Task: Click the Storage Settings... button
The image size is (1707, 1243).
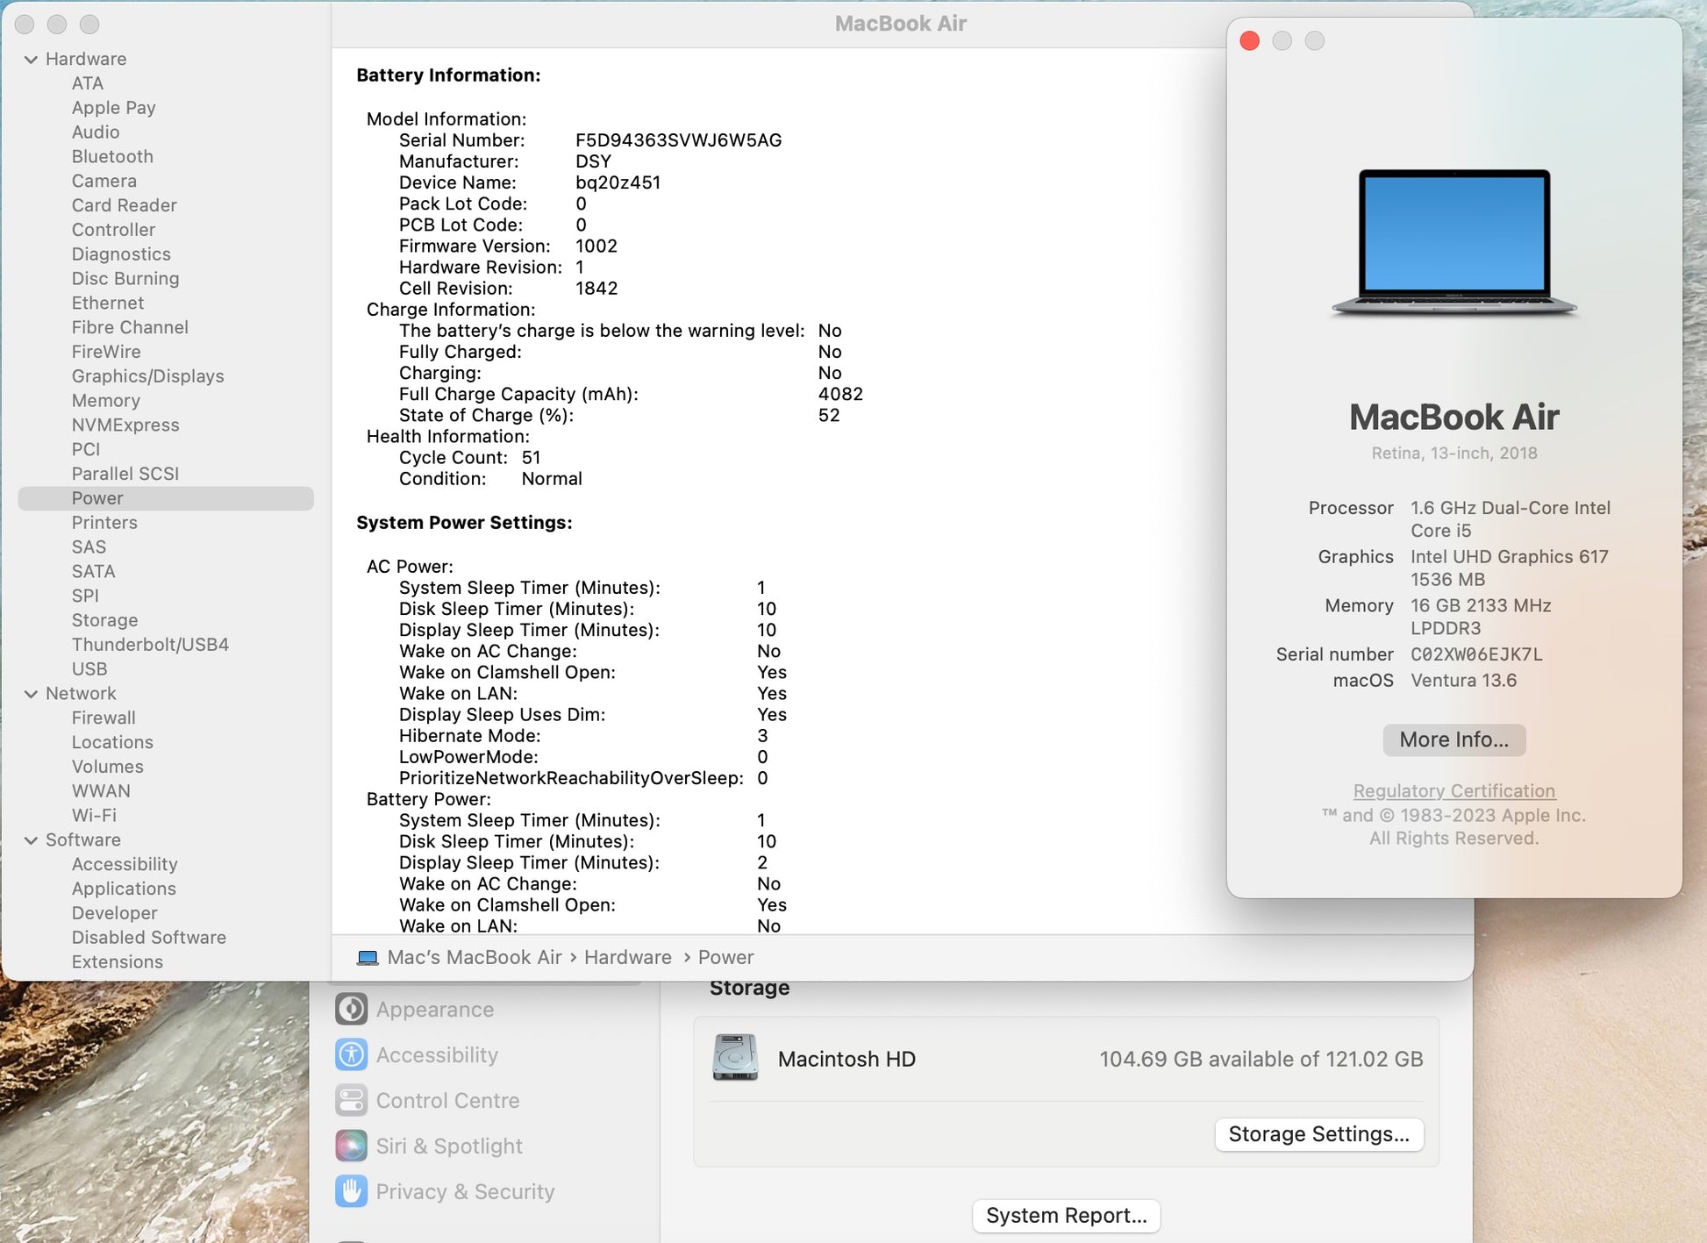Action: click(1318, 1134)
